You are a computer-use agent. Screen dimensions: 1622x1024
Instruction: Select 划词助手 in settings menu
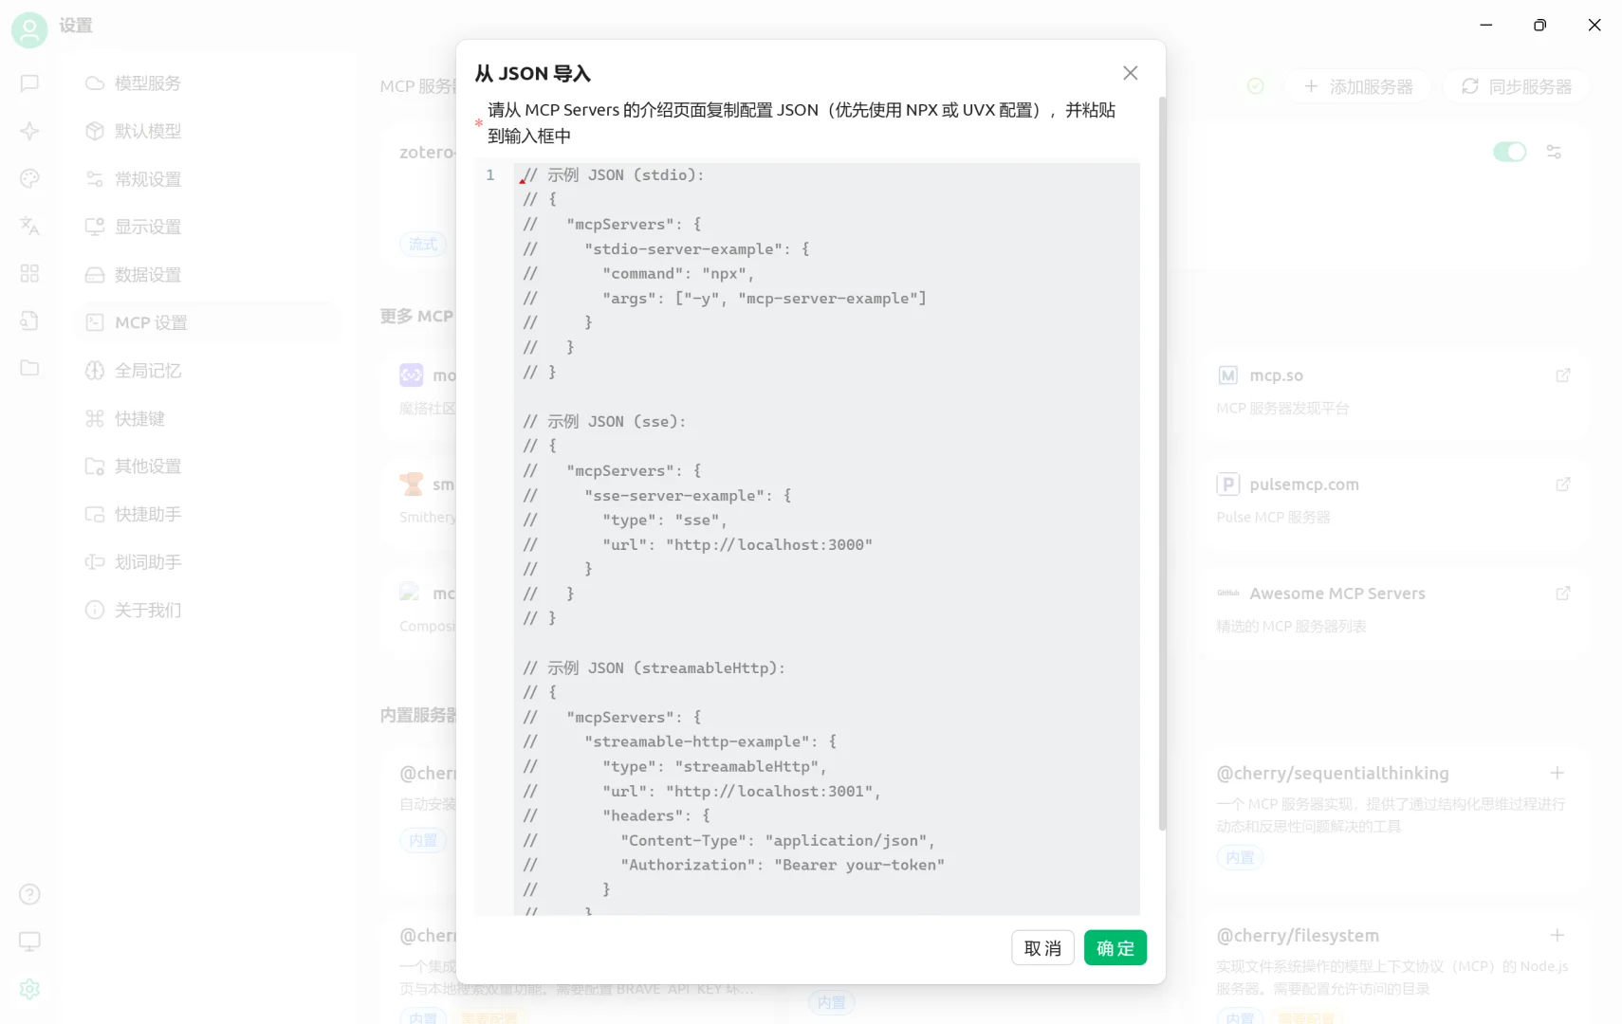[x=207, y=562]
